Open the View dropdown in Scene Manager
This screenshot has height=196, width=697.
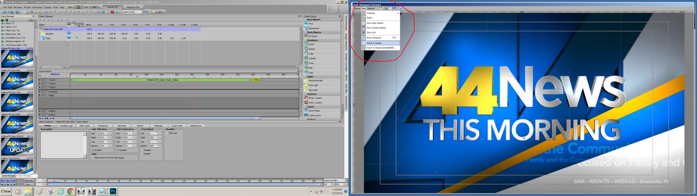[32, 20]
